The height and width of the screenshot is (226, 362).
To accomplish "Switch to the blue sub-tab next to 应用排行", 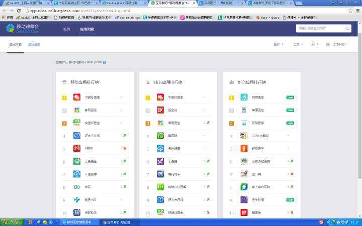I will click(x=34, y=44).
